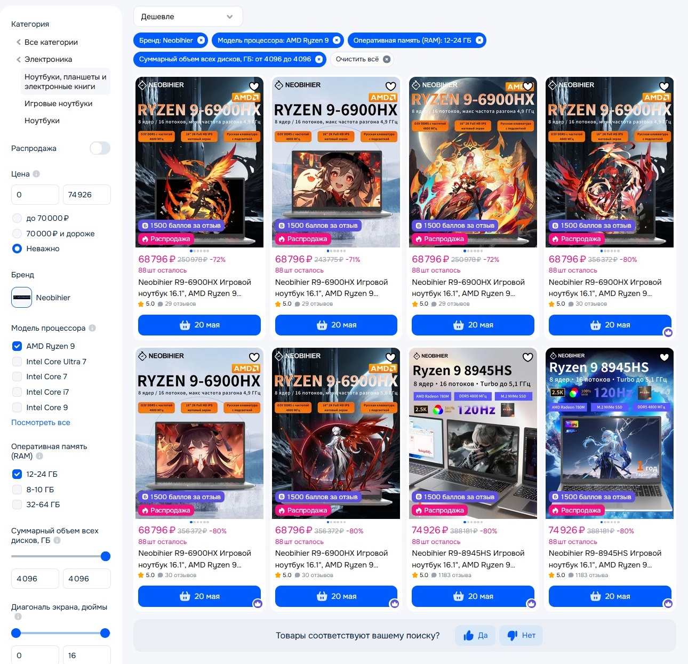The height and width of the screenshot is (664, 688).
Task: Select the Neobihier brand logo filter
Action: 22,298
